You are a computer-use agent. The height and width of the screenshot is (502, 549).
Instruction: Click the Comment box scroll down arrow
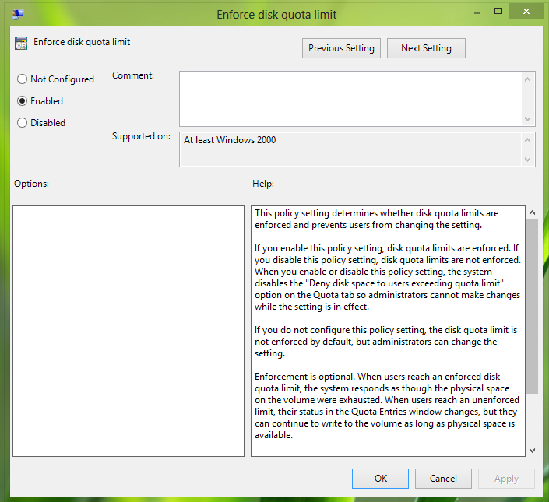pyautogui.click(x=528, y=119)
